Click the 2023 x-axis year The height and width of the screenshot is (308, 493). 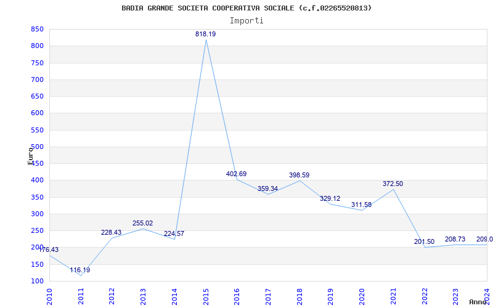[456, 297]
